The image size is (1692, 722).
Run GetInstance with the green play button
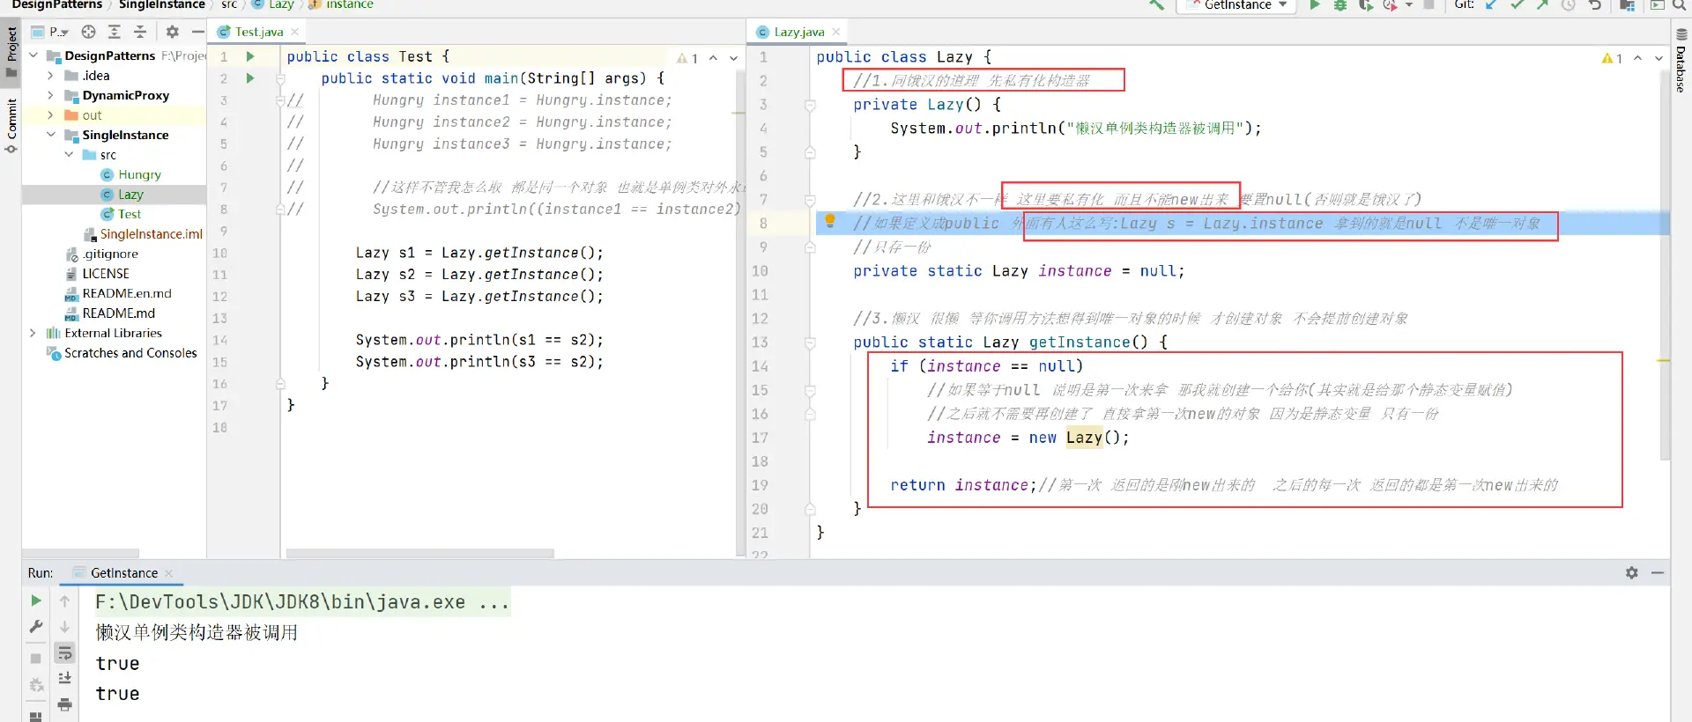[x=1315, y=5]
